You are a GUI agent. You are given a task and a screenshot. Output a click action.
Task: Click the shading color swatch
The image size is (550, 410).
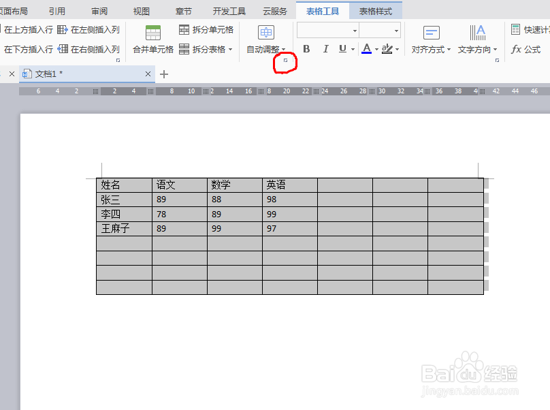click(x=387, y=49)
